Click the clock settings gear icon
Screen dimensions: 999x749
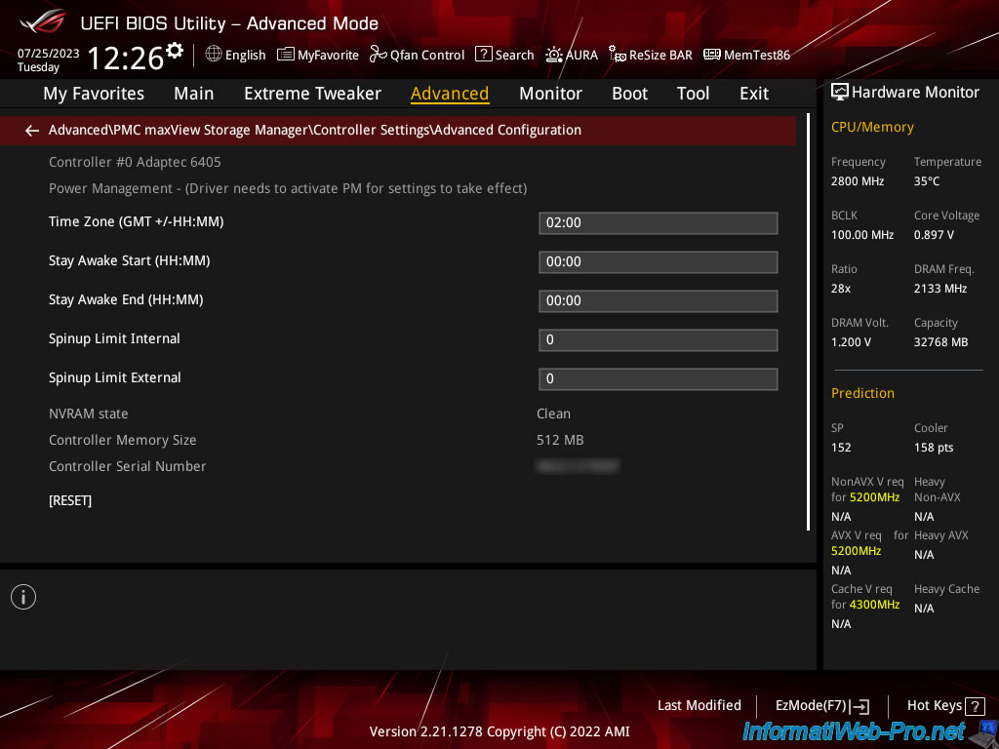(x=175, y=51)
